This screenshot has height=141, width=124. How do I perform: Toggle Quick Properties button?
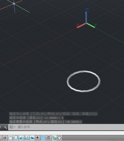pos(49,138)
